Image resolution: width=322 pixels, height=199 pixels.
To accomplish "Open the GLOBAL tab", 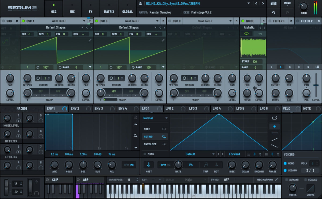I will (127, 8).
